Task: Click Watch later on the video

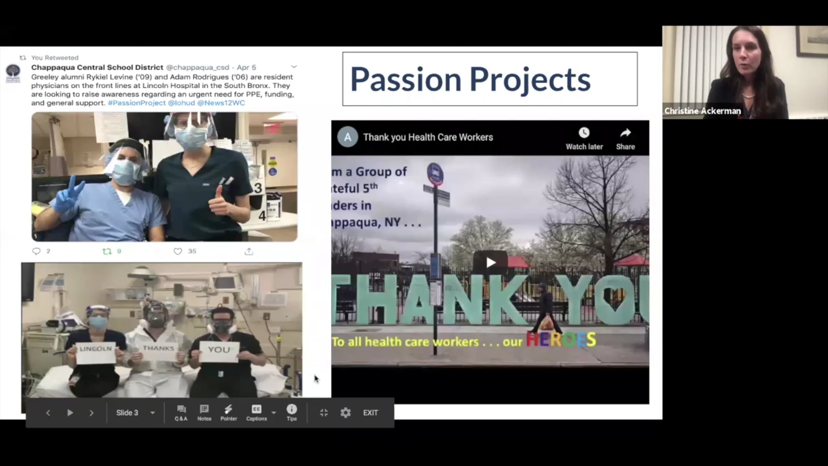Action: coord(584,138)
